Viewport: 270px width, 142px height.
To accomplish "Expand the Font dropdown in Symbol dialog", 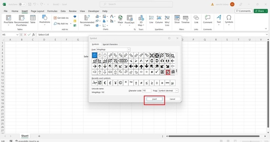I will (129, 50).
